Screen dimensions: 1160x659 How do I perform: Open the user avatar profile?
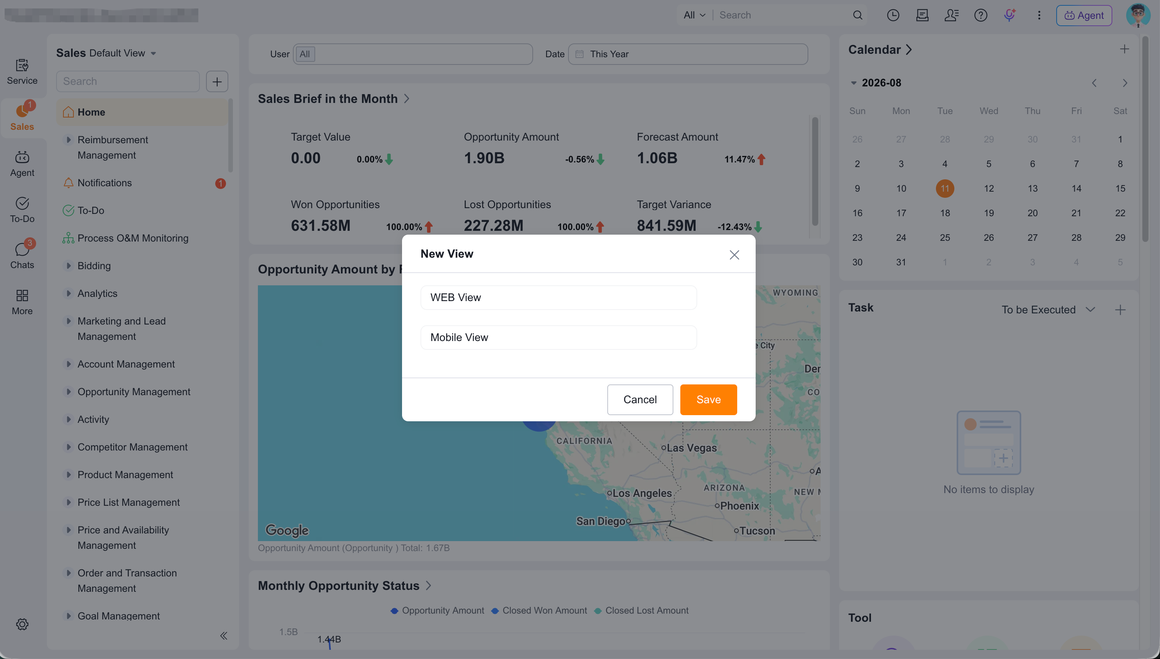[1137, 15]
